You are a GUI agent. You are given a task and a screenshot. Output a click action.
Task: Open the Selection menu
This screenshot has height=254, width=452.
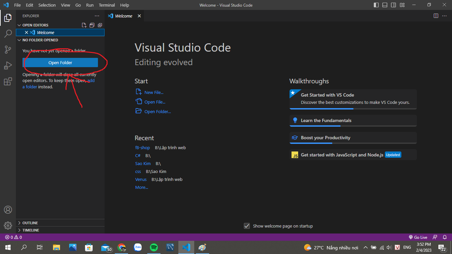(47, 5)
